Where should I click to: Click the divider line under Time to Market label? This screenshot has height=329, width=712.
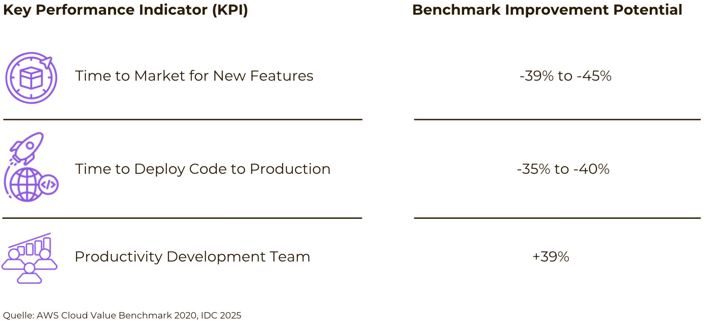click(182, 119)
